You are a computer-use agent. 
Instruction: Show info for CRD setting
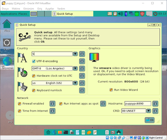tap(155, 111)
